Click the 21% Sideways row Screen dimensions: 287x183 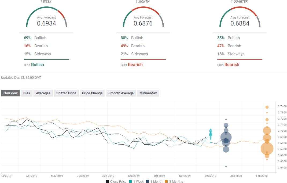tap(134, 54)
